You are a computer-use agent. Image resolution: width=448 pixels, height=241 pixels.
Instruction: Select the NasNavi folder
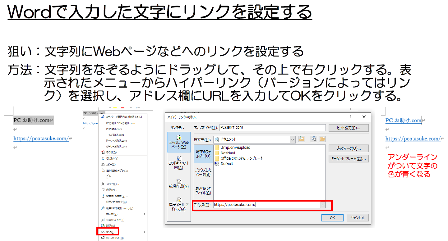225,153
